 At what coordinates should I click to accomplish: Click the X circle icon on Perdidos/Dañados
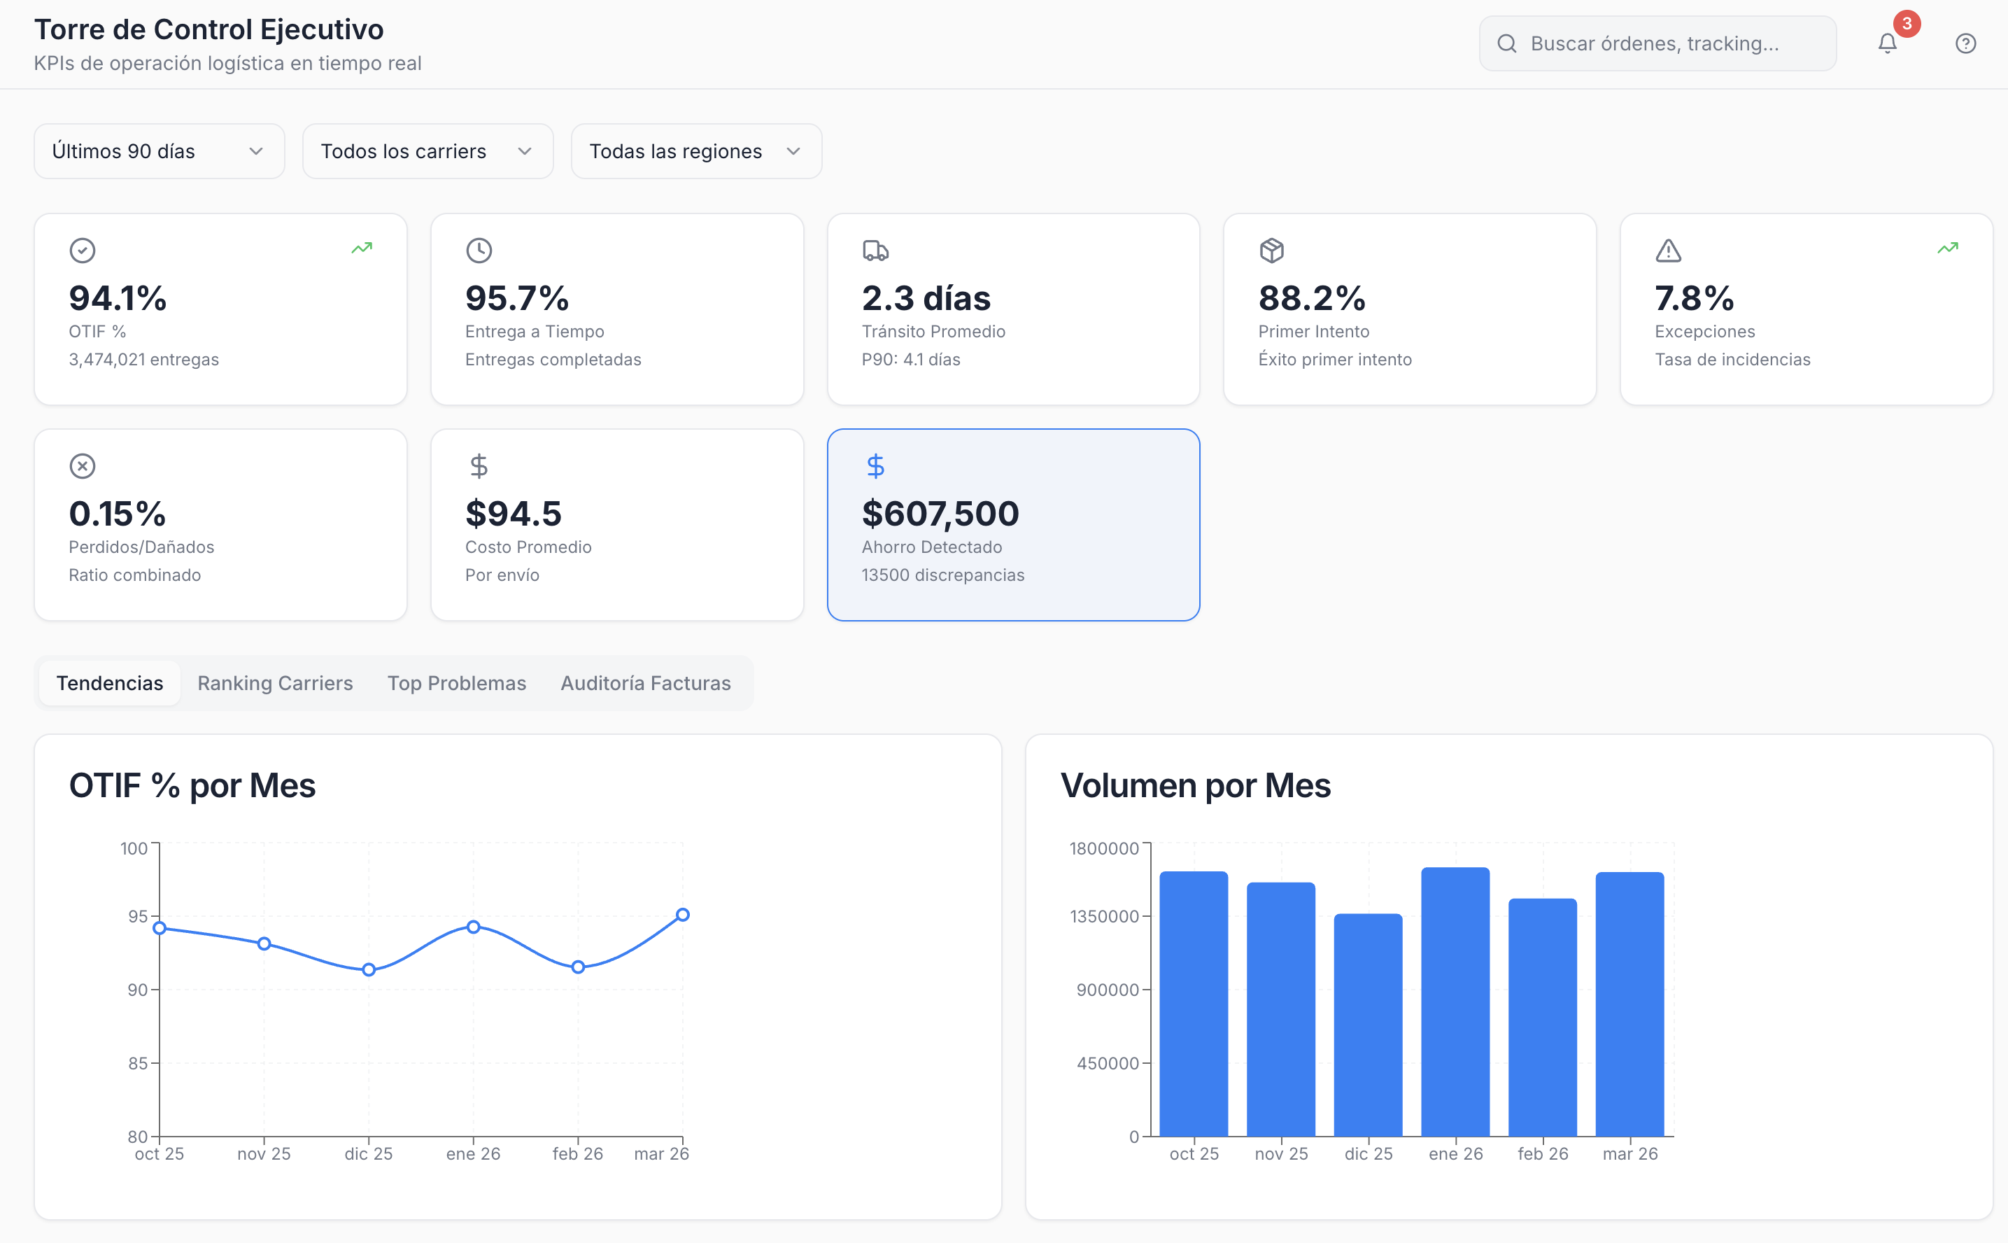(82, 466)
